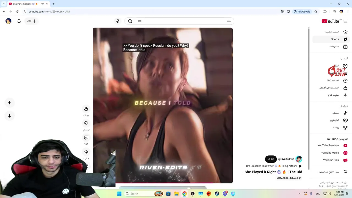
Task: Open a new Chrome tab
Action: point(53,4)
